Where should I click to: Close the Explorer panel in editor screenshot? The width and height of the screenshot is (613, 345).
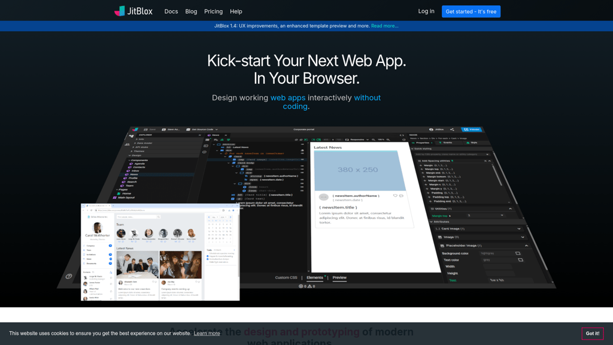pos(200,135)
